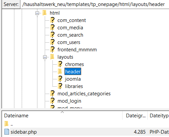Click the html folder icon
The image size is (169, 137).
[x=44, y=13]
